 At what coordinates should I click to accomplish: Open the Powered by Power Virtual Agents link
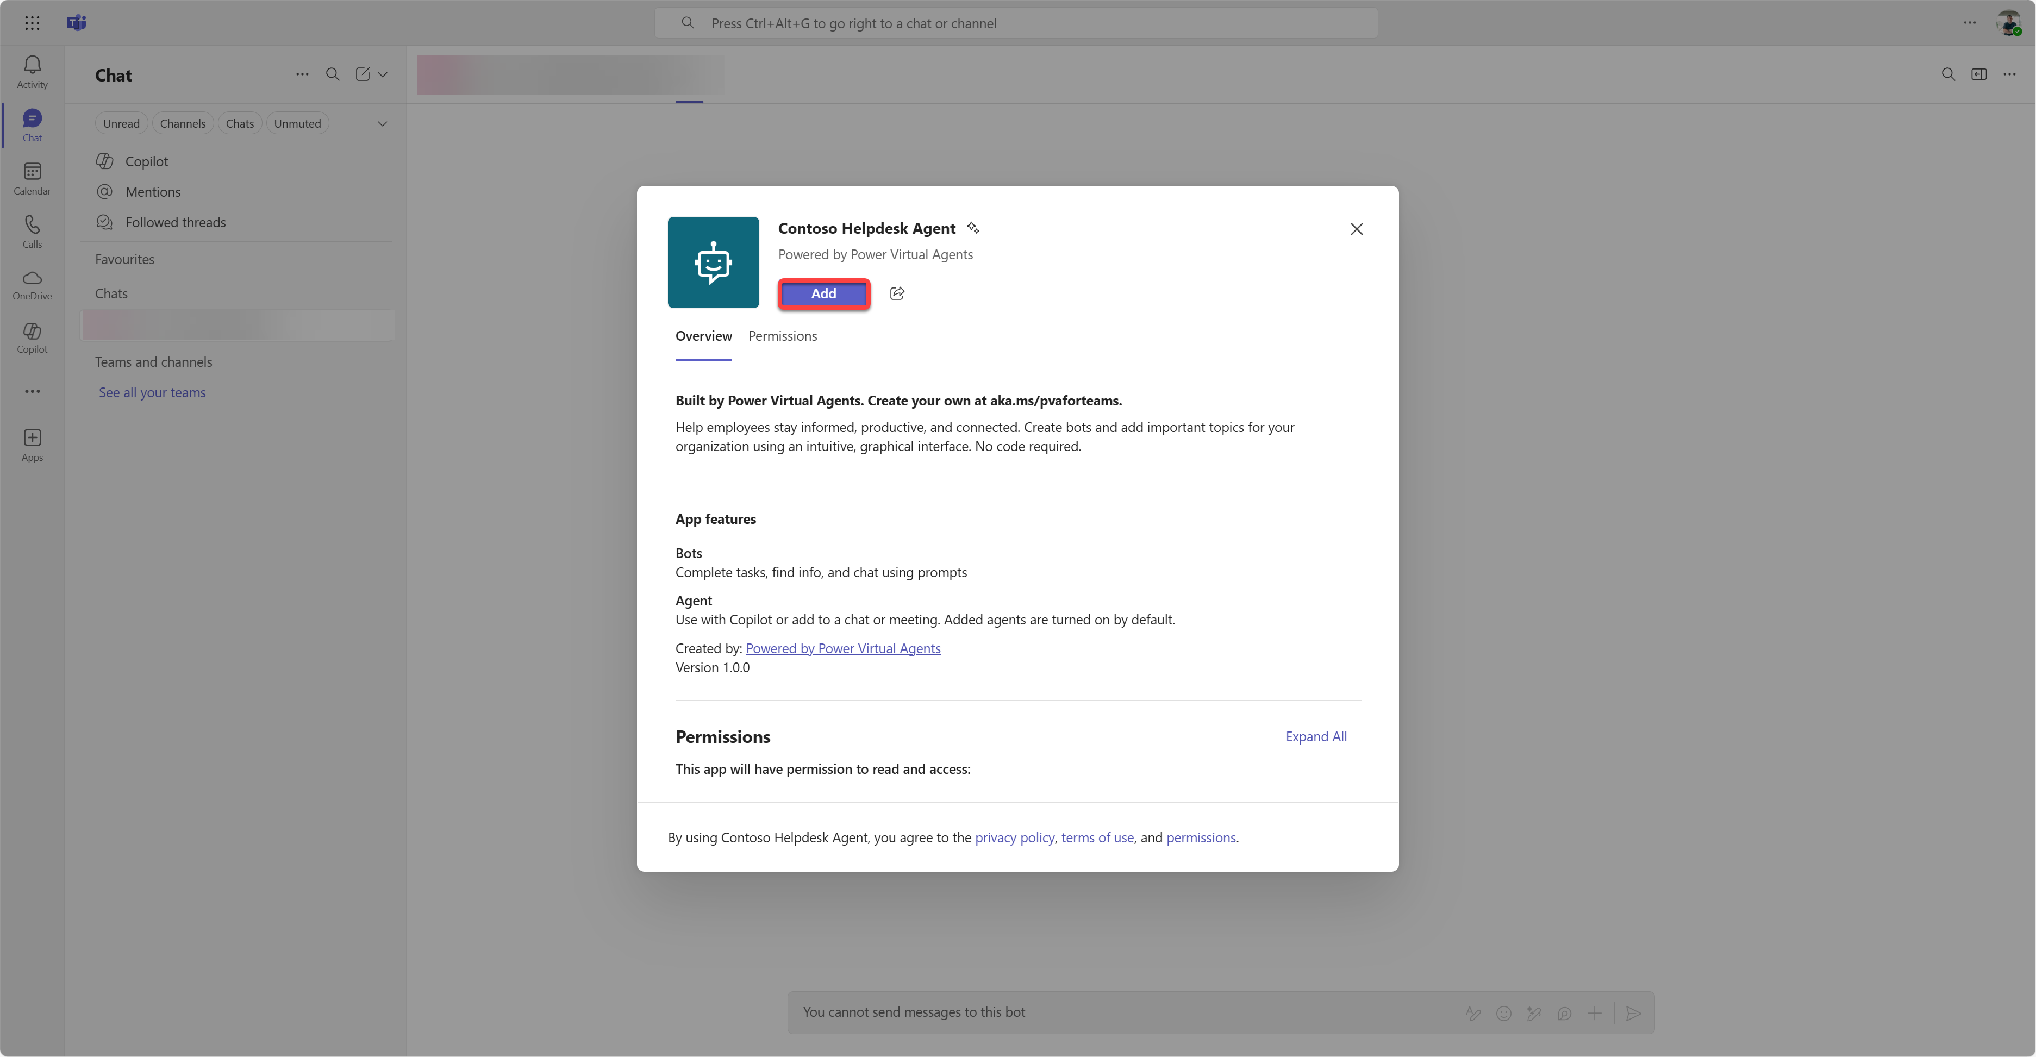pyautogui.click(x=842, y=648)
